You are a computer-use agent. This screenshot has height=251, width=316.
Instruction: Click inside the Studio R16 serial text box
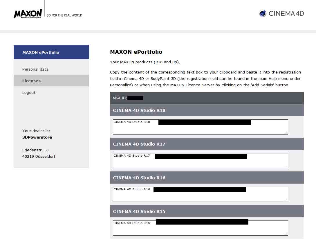pyautogui.click(x=200, y=197)
